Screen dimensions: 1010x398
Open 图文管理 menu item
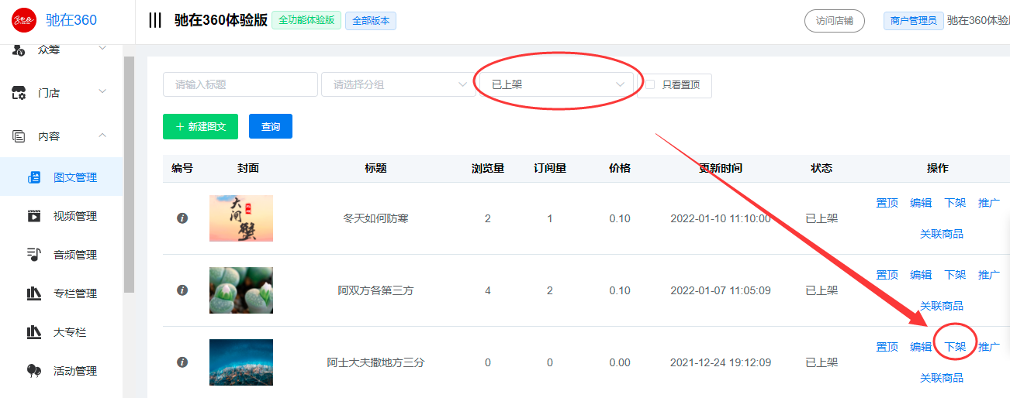61,177
